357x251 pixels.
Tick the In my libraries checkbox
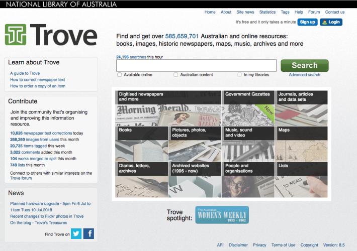pyautogui.click(x=239, y=75)
